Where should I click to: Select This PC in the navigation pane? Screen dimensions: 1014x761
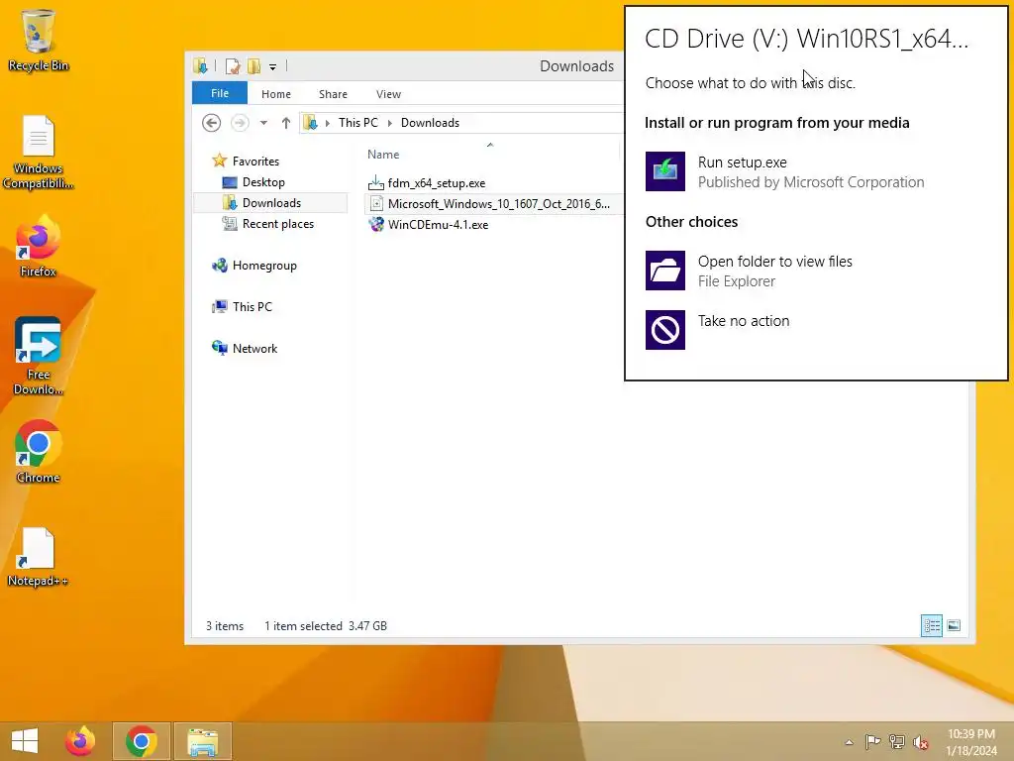(x=253, y=307)
